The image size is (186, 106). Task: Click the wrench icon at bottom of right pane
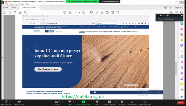[182, 90]
